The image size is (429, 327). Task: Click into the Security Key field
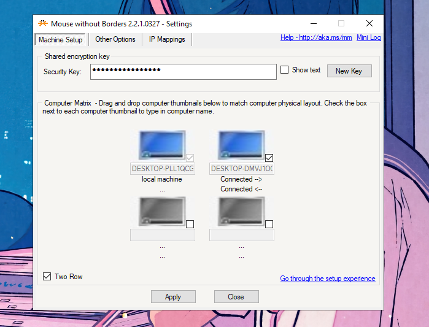pos(184,72)
